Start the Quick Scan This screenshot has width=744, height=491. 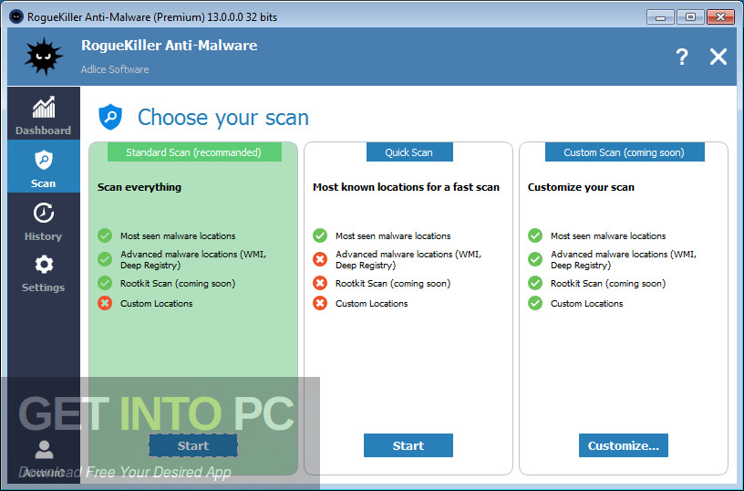(408, 445)
